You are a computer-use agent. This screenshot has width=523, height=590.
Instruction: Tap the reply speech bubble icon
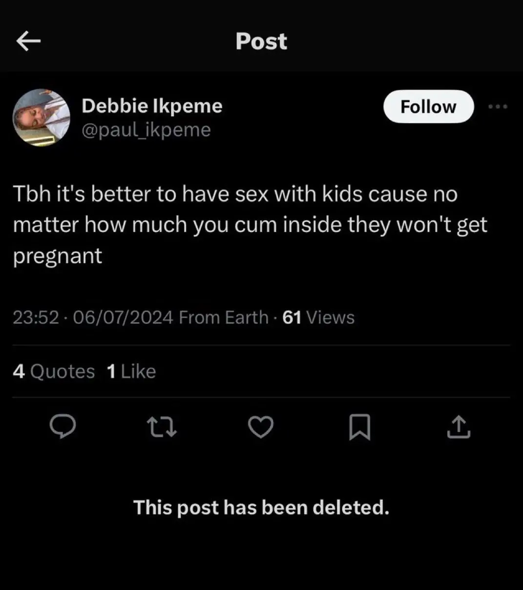(x=63, y=427)
